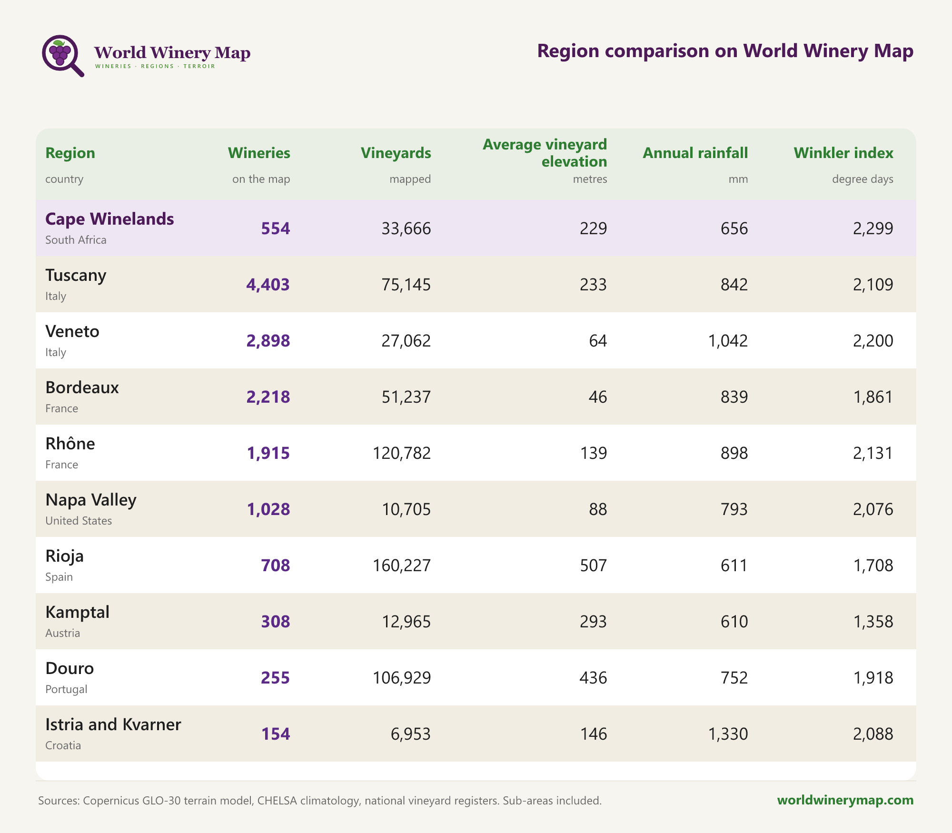Select the Average vineyard elevation header
Viewport: 952px width, 833px height.
545,153
